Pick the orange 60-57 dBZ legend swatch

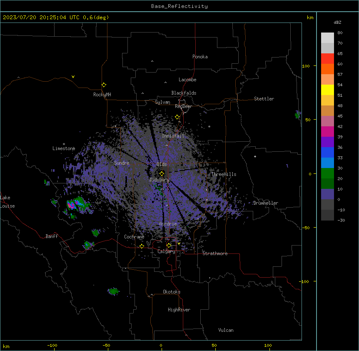pos(327,69)
